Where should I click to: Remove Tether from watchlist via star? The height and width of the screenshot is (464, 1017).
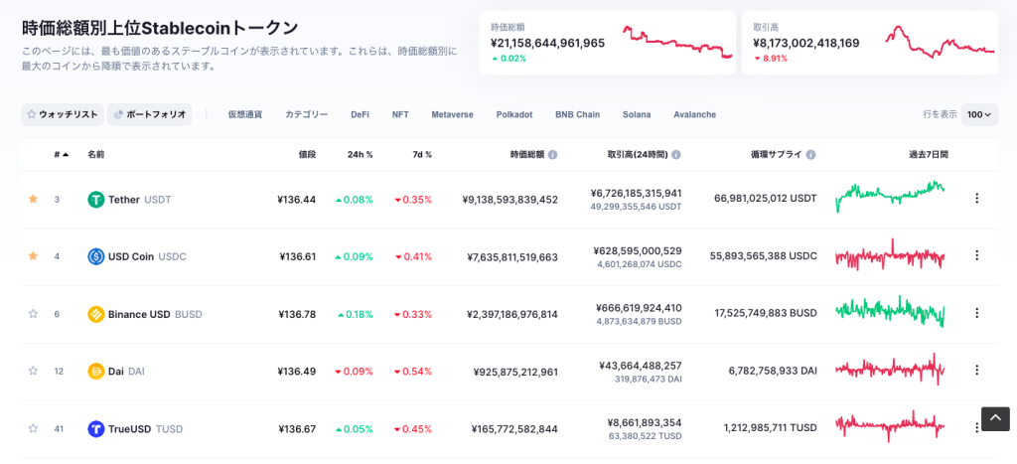click(33, 200)
